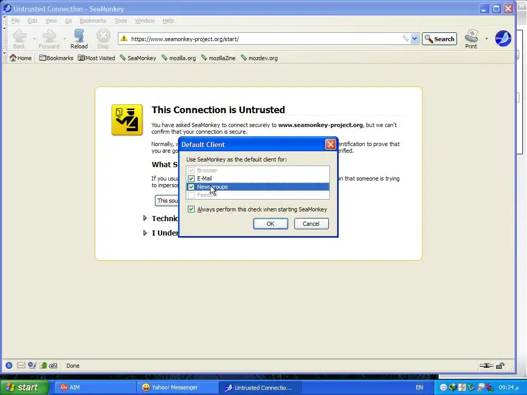Click the 'This Connection is Untrusted' heading
Viewport: 527px width, 395px height.
tap(218, 110)
